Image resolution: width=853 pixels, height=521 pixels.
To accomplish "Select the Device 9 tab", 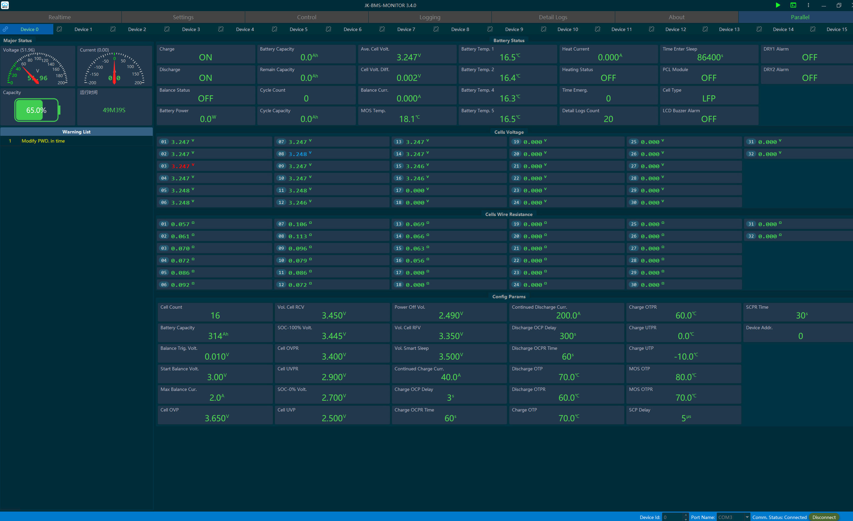I will (x=514, y=29).
